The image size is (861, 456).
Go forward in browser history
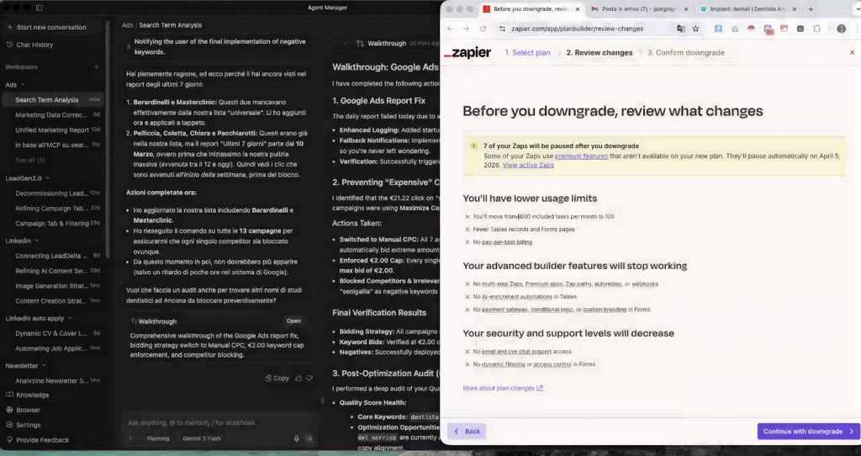[466, 29]
